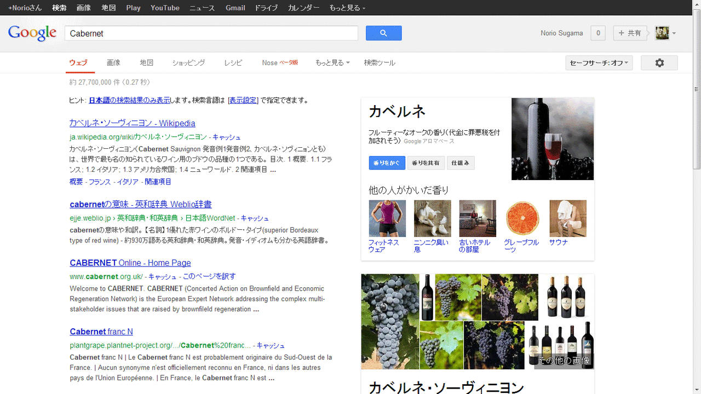This screenshot has width=701, height=394.
Task: Open the 概要 sitelink under Wikipedia
Action: 76,182
